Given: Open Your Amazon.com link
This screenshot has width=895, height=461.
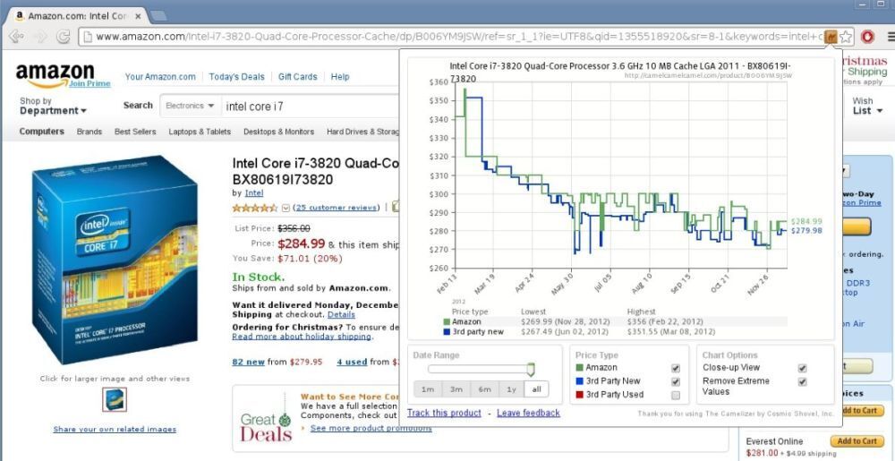Looking at the screenshot, I should click(x=160, y=76).
